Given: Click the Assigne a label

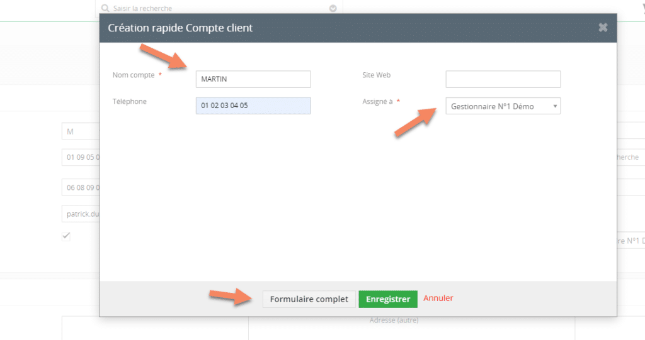Looking at the screenshot, I should (x=377, y=101).
